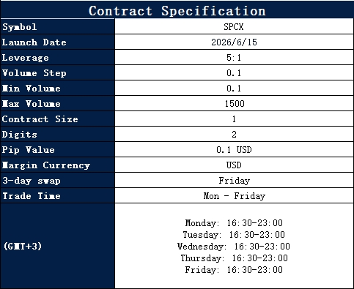The height and width of the screenshot is (289, 354).
Task: Select the Leverage 5:1 cell
Action: (x=234, y=58)
